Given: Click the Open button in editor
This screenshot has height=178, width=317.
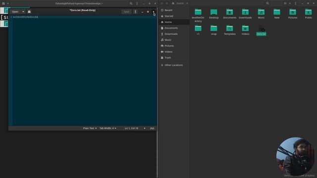Looking at the screenshot, I should 15,12.
